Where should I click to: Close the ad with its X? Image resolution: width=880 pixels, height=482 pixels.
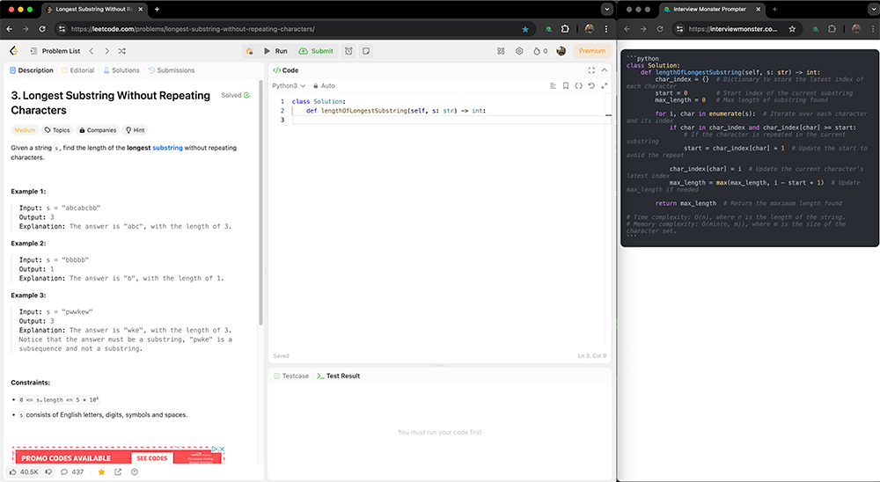[223, 449]
